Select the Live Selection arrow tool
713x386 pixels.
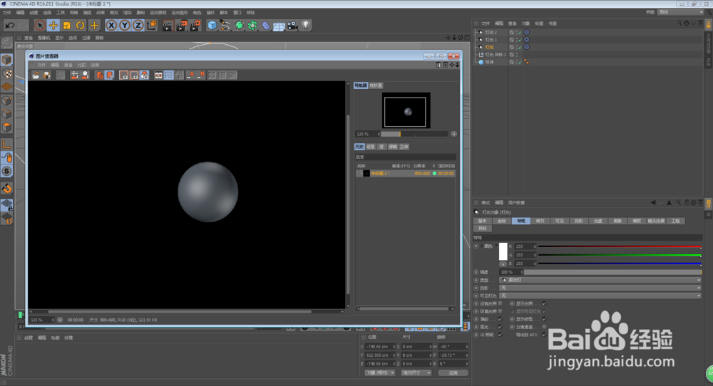pyautogui.click(x=40, y=26)
